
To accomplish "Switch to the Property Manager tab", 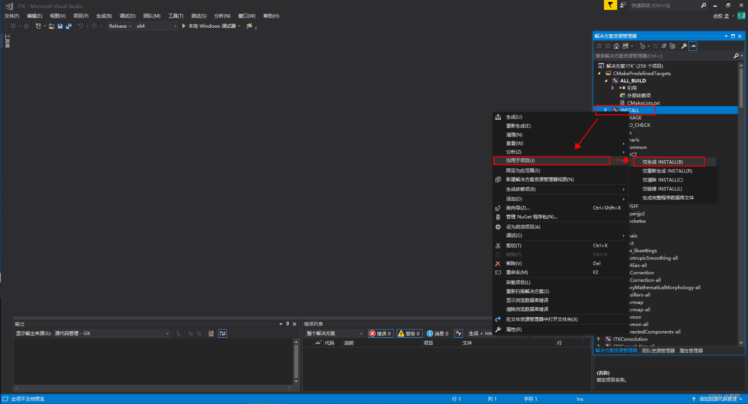I will tap(691, 351).
